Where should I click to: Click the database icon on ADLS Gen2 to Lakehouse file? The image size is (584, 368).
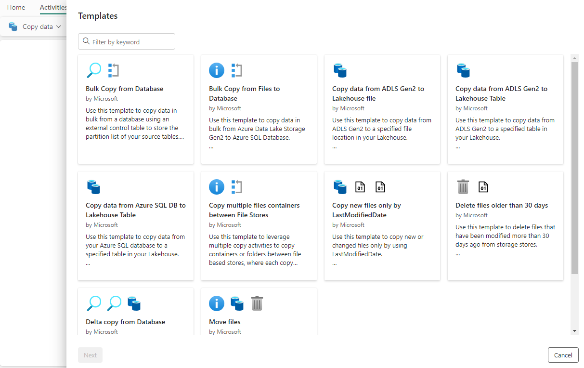(x=340, y=70)
